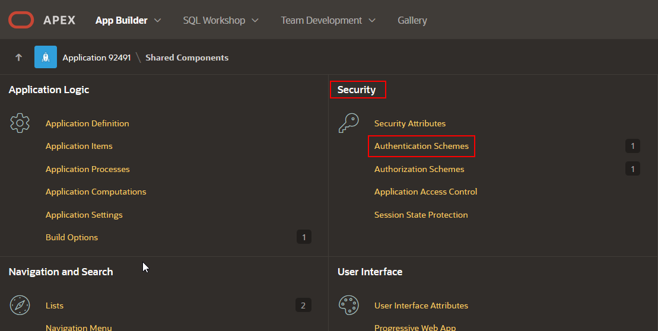Go to Application 92491 breadcrumb
658x331 pixels.
(97, 58)
